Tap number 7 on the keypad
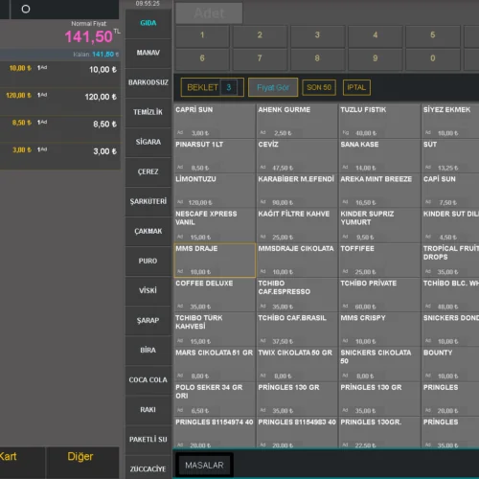Viewport: 479px width, 479px height. 260,59
